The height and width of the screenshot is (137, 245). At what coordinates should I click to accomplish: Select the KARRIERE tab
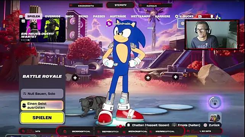pos(163,16)
